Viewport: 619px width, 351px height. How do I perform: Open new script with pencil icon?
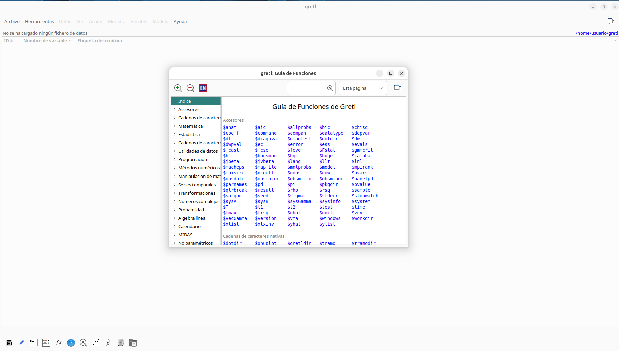pos(21,343)
